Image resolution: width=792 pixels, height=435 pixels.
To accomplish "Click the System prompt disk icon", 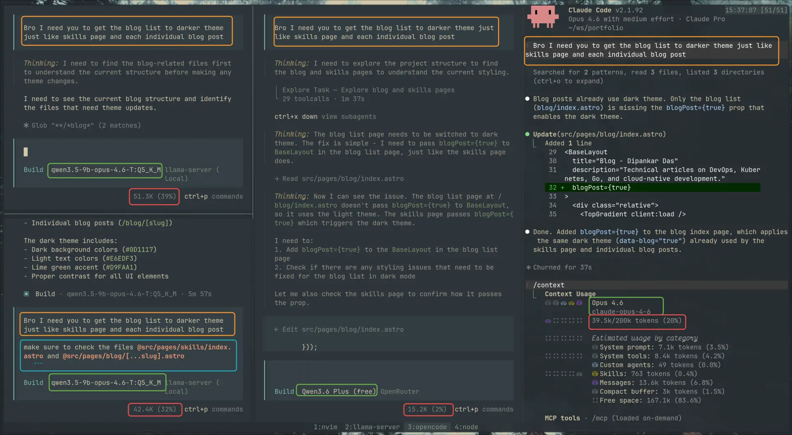I will click(595, 347).
